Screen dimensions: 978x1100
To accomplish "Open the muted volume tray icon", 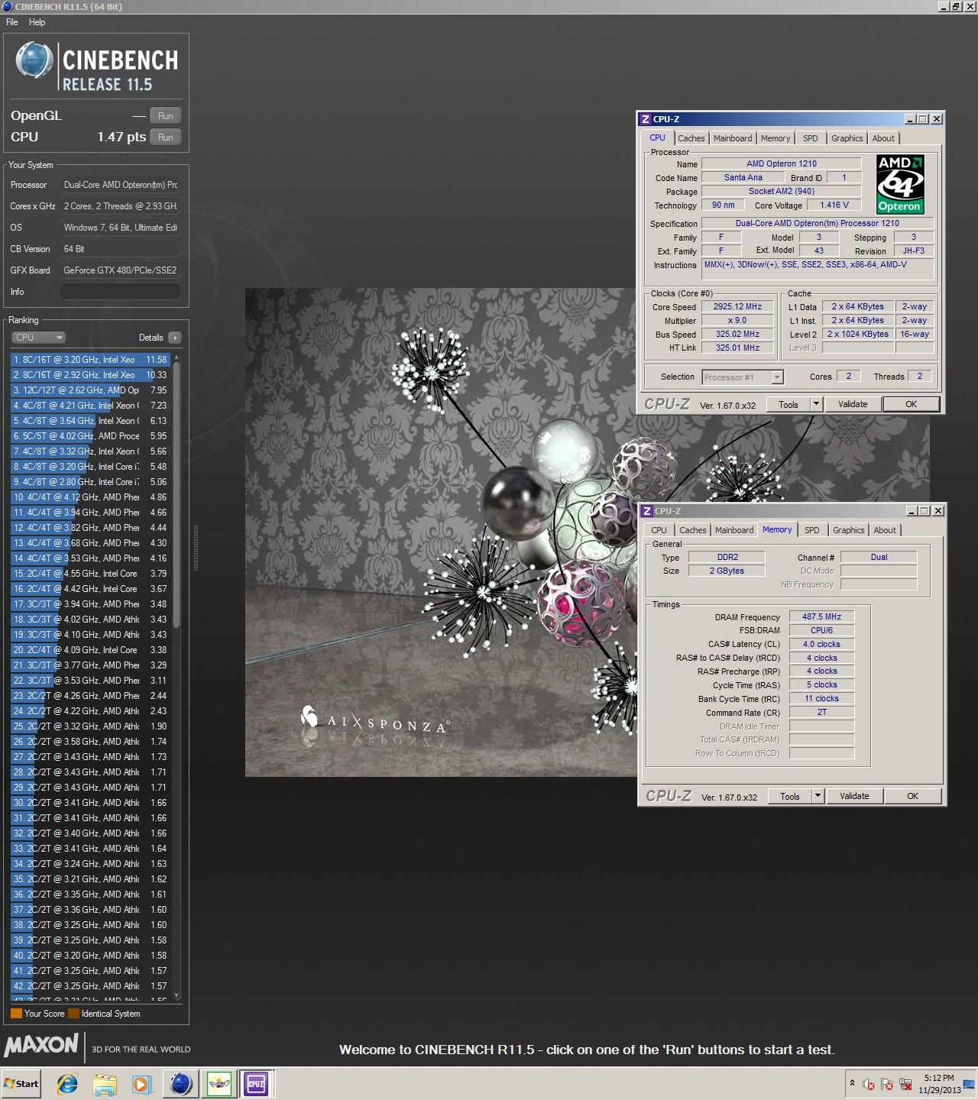I will pyautogui.click(x=869, y=1084).
